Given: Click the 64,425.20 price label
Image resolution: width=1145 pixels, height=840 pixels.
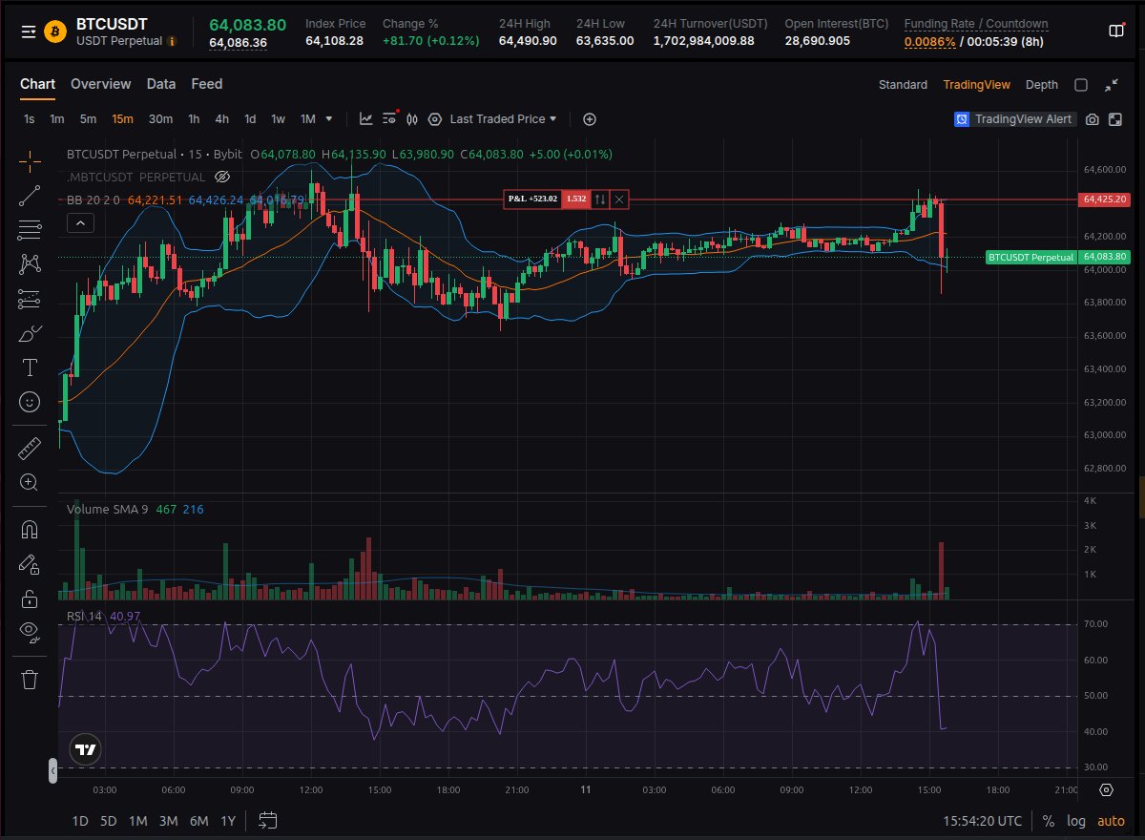Looking at the screenshot, I should 1105,199.
